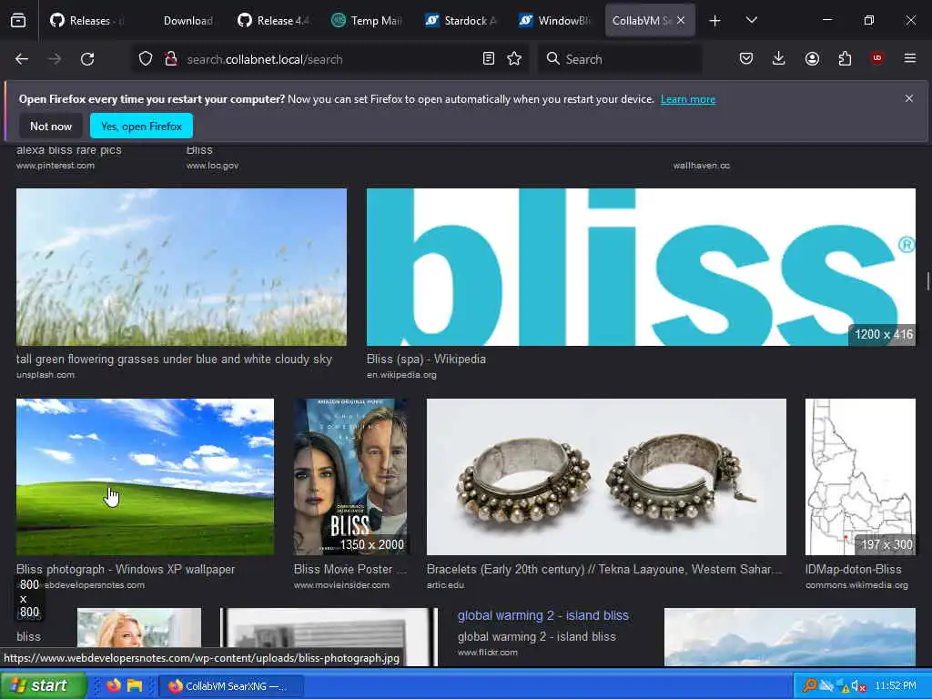The width and height of the screenshot is (932, 699).
Task: Open global warming 2 - island bliss link
Action: [x=543, y=615]
